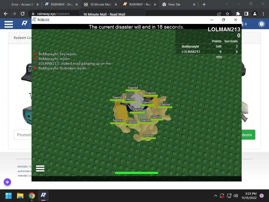The image size is (269, 202).
Task: Click the green Redeem button
Action: pos(249,135)
